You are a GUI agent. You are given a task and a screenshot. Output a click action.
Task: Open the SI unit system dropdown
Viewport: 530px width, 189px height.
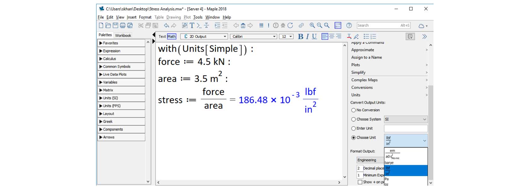pos(405,119)
